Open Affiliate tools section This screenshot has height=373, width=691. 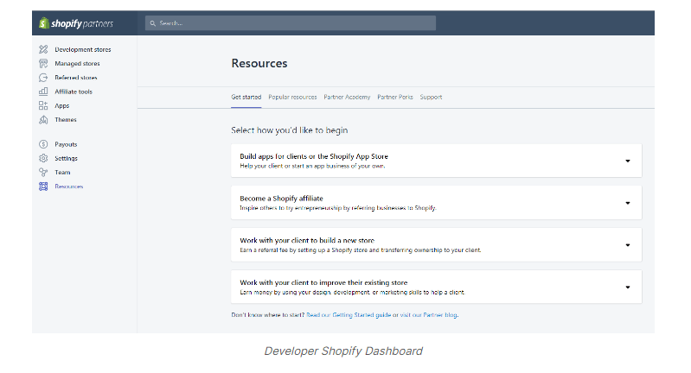coord(74,92)
